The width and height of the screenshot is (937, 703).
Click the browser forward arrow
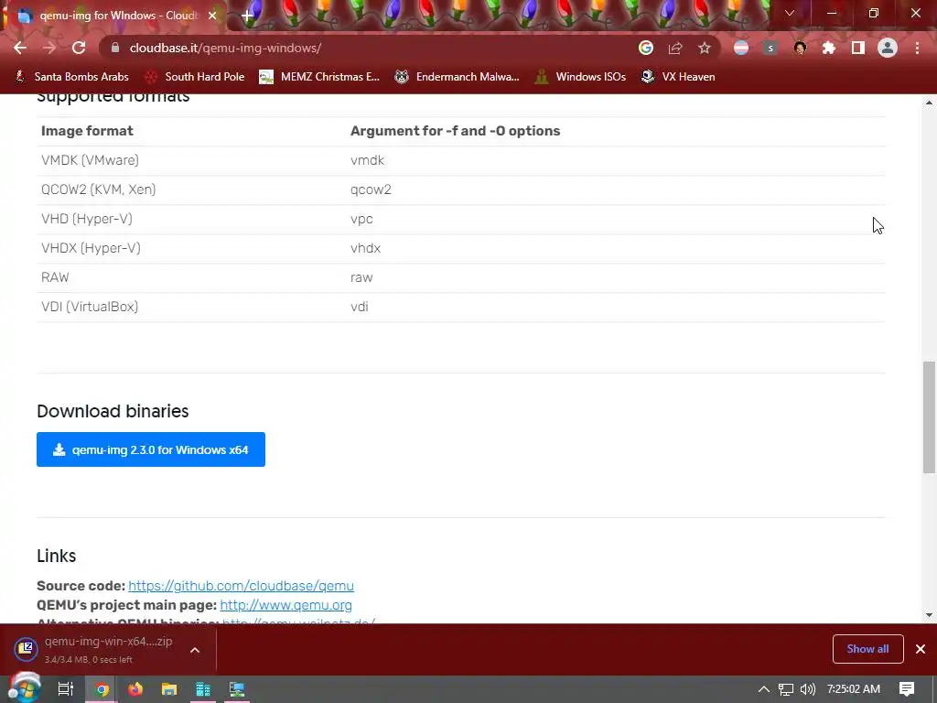[x=49, y=48]
